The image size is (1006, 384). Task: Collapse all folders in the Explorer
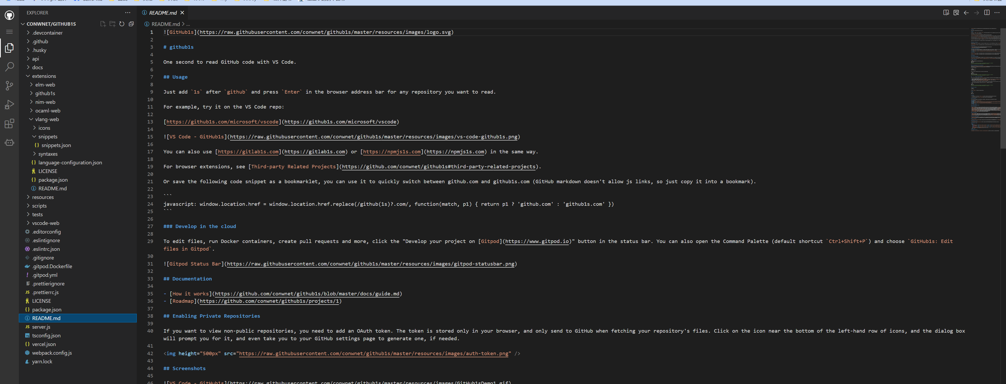[131, 24]
